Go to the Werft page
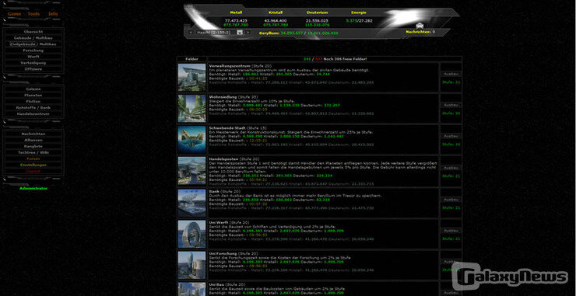The width and height of the screenshot is (576, 296). [33, 57]
